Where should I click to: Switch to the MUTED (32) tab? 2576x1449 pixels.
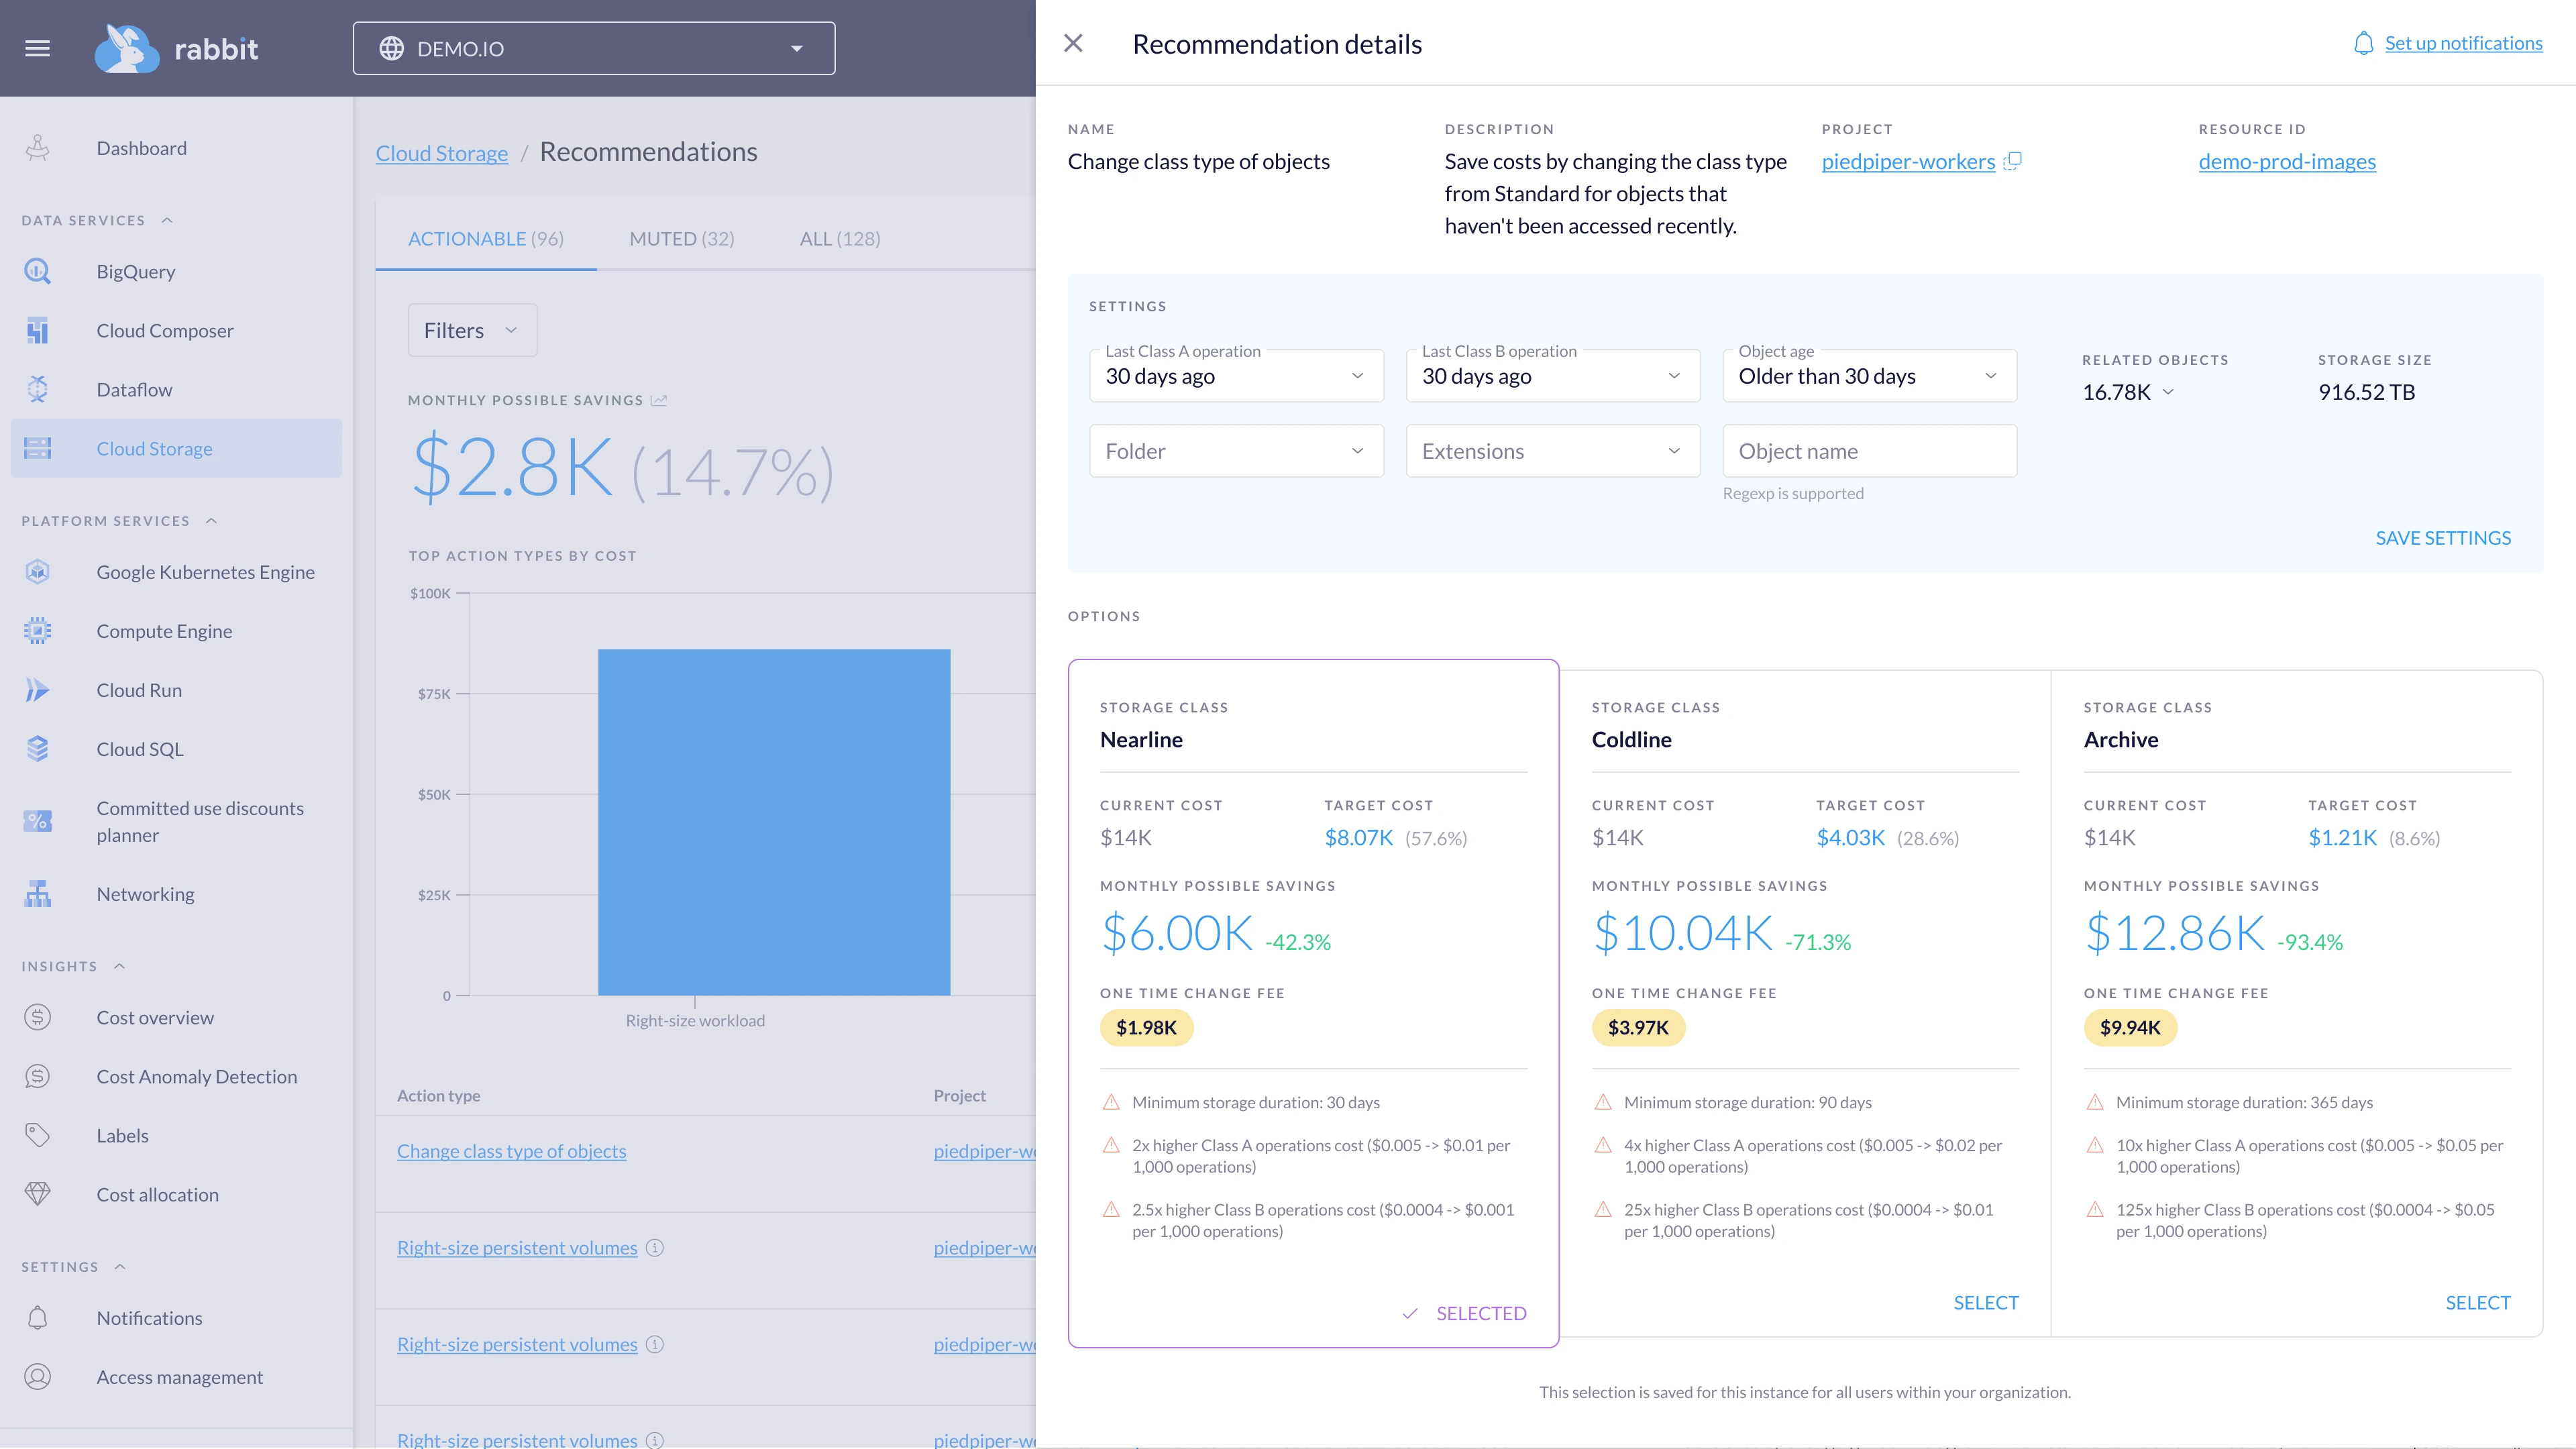click(x=681, y=239)
